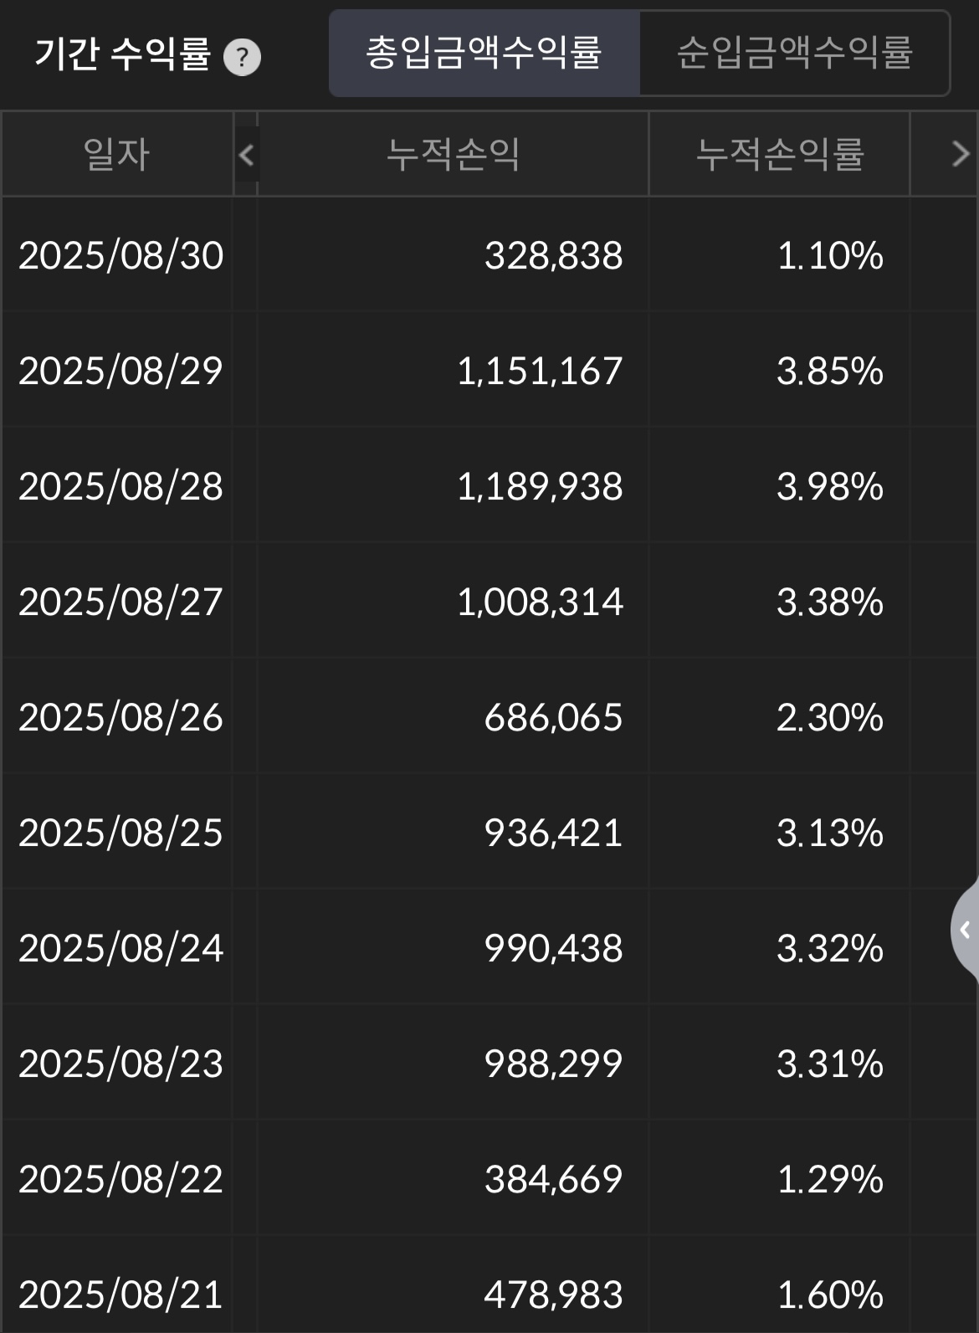Select the 2025/08/24 row date
Viewport: 979px width, 1333px height.
(x=120, y=948)
